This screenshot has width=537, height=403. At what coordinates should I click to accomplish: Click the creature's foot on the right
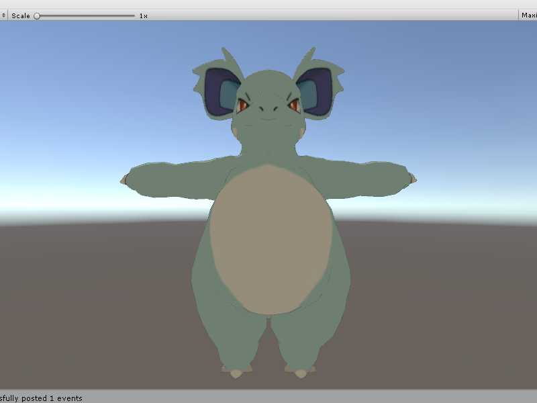(x=299, y=370)
